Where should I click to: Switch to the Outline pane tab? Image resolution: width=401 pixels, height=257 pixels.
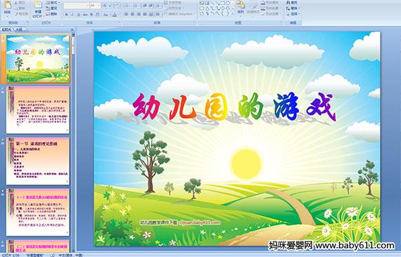tap(19, 29)
